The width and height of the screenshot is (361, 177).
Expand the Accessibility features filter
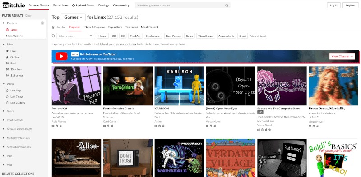4,147
